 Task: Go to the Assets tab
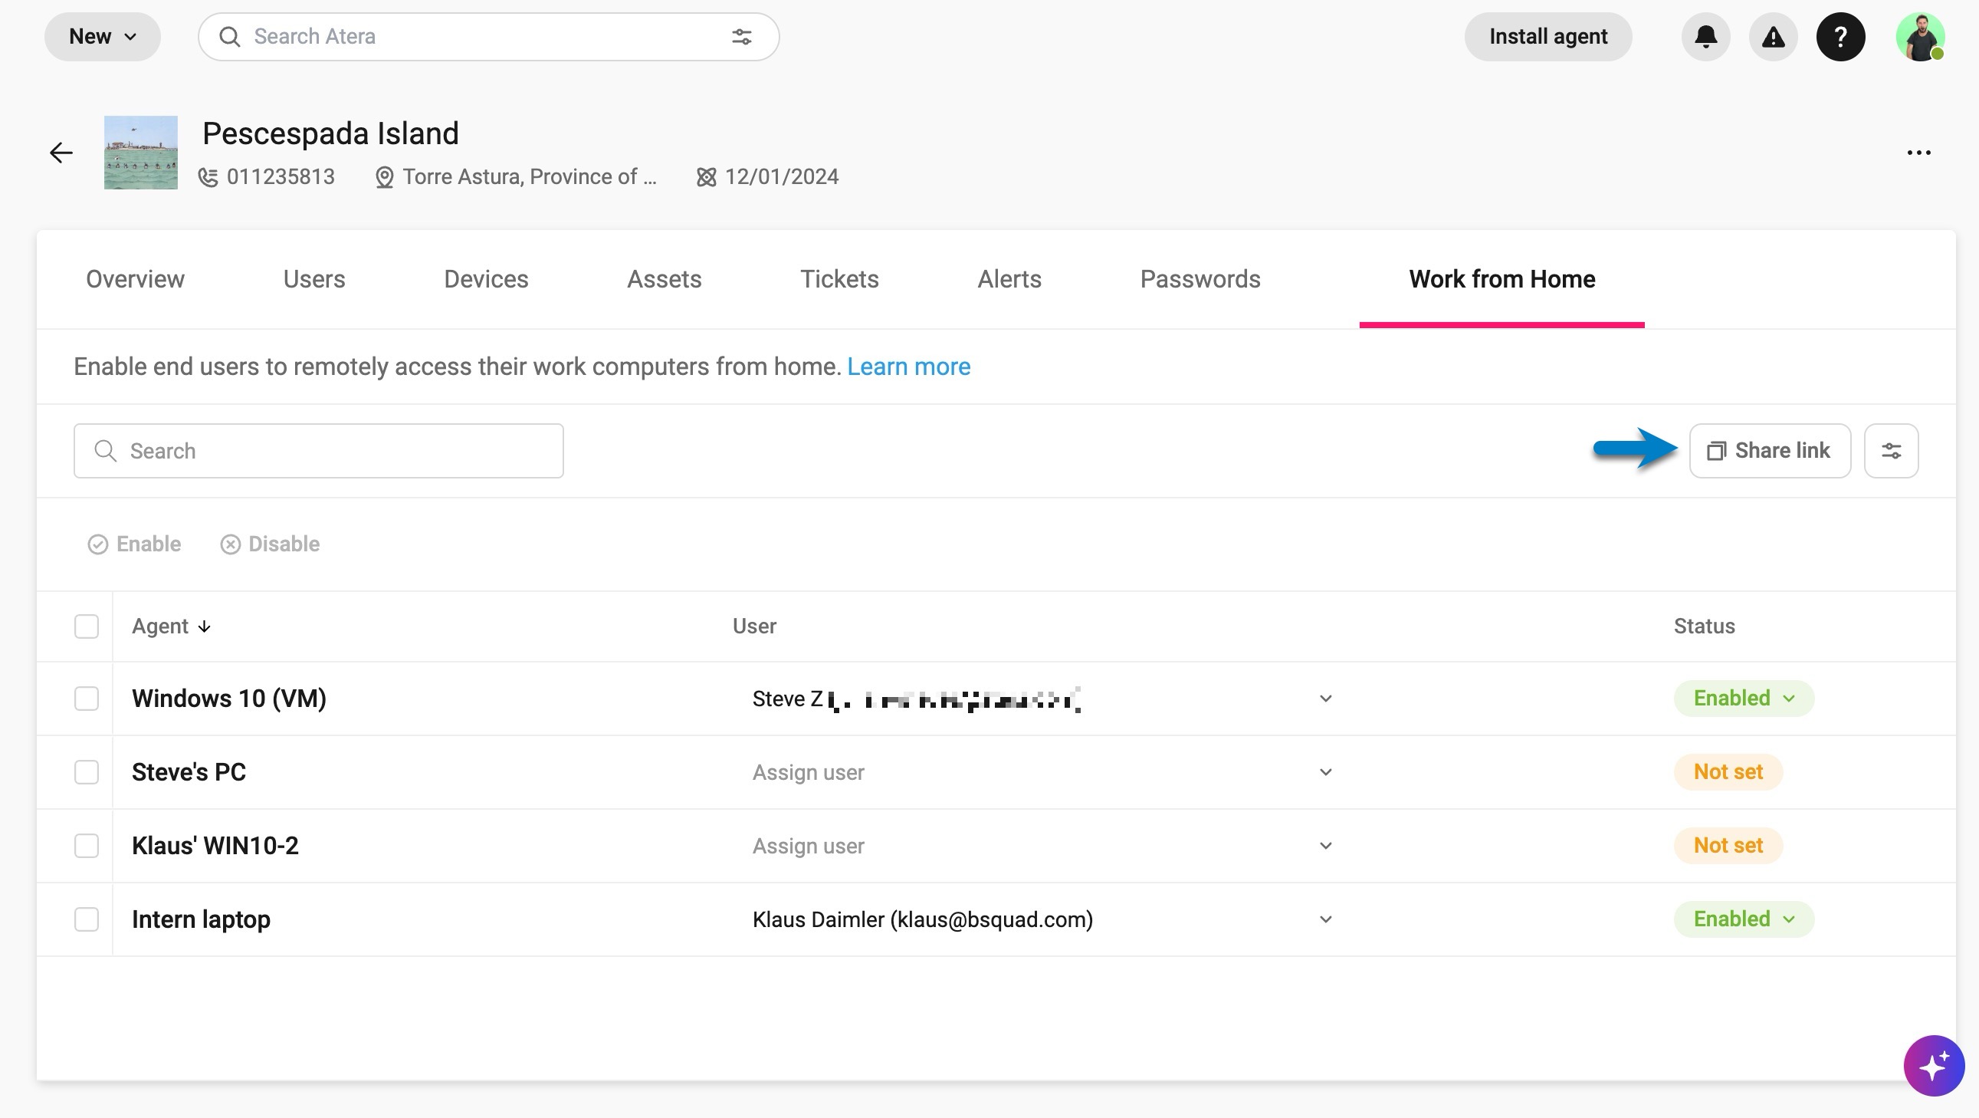click(x=665, y=279)
